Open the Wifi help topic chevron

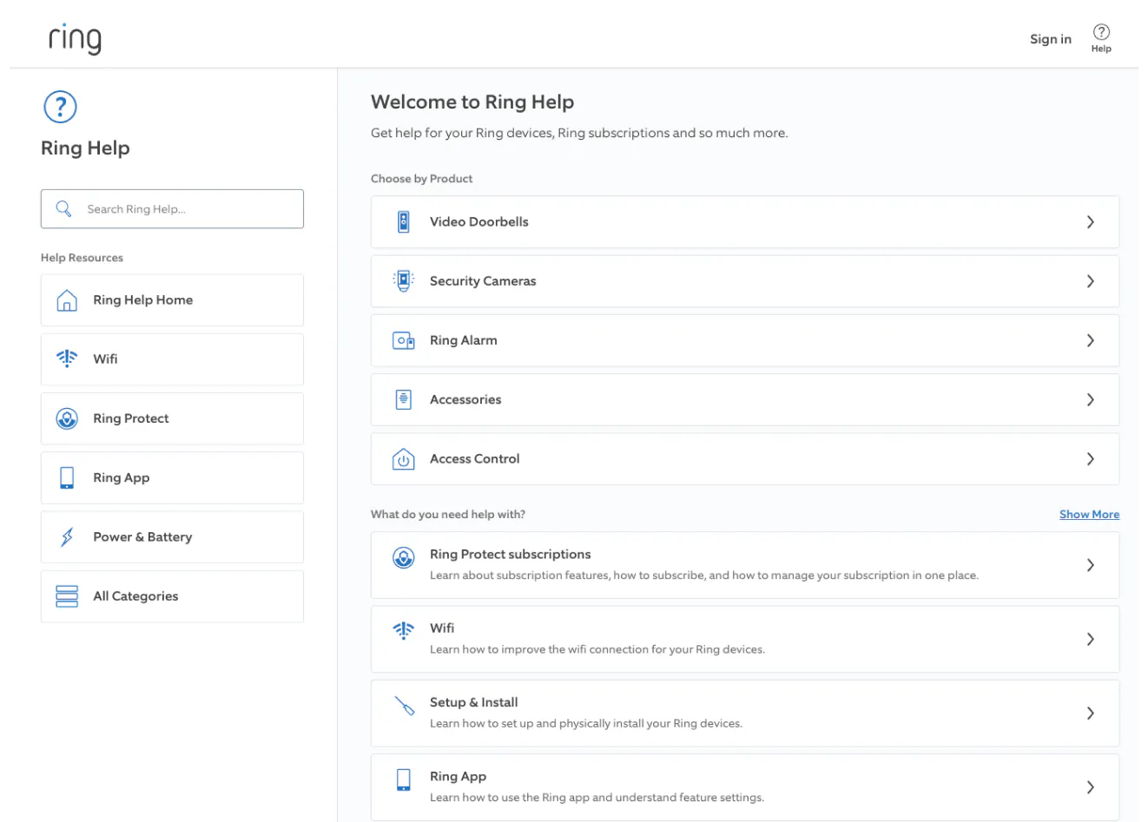point(1091,640)
